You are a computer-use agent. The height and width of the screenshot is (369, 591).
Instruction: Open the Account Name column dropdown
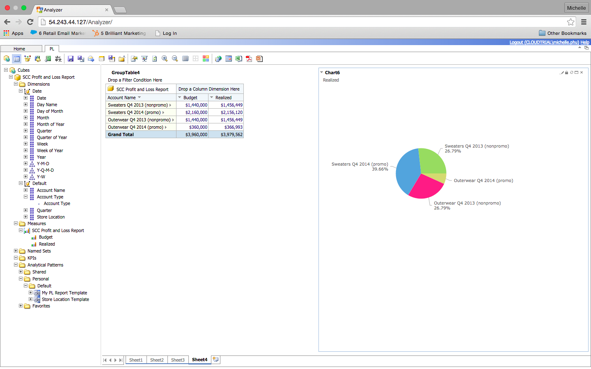(x=140, y=98)
